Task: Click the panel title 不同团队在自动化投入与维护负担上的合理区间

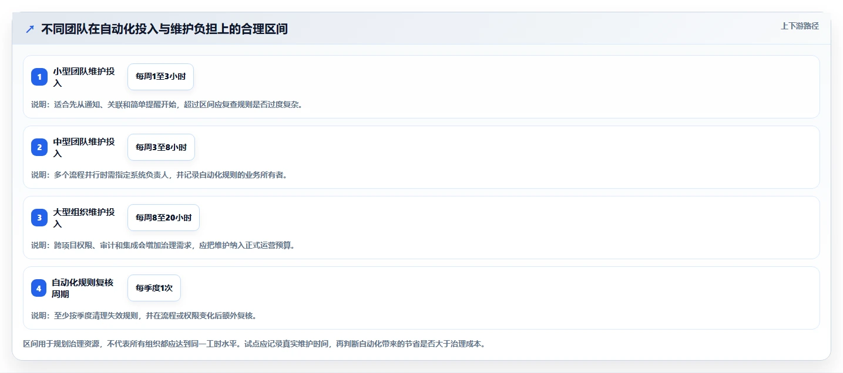Action: [x=164, y=29]
